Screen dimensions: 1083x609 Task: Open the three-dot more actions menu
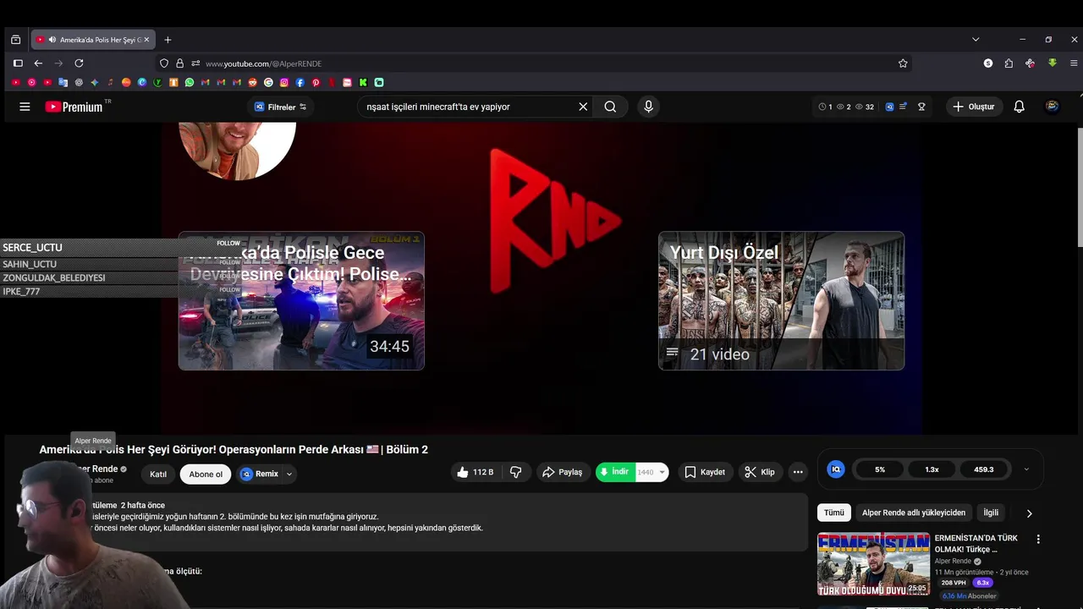click(798, 472)
